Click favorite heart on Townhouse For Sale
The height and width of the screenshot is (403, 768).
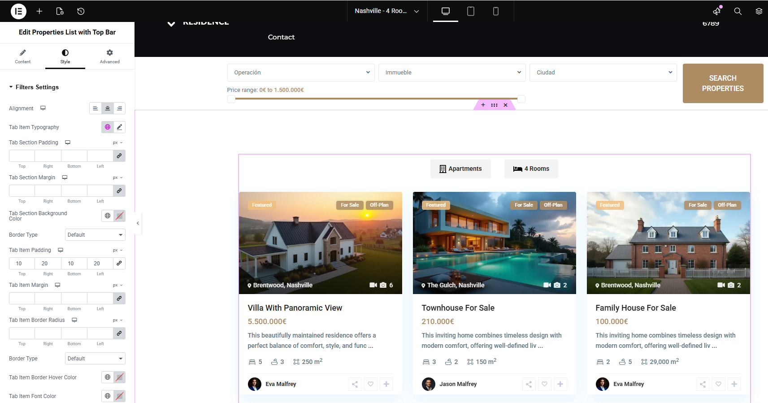[544, 384]
